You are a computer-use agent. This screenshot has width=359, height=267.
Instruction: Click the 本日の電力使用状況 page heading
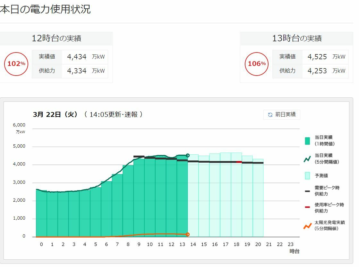coord(45,10)
